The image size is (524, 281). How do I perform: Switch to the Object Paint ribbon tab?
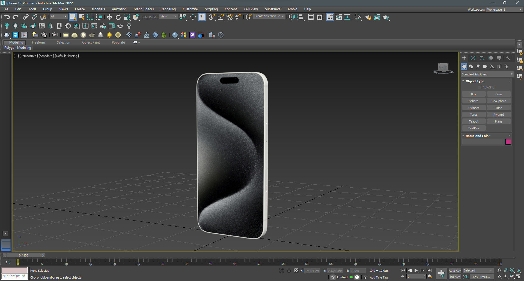(x=91, y=42)
